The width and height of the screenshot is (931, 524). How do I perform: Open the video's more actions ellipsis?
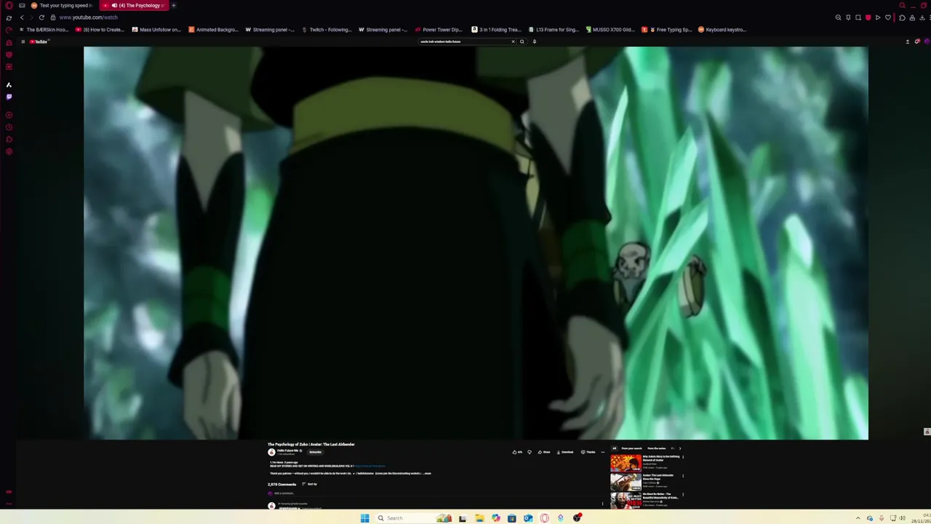(602, 452)
